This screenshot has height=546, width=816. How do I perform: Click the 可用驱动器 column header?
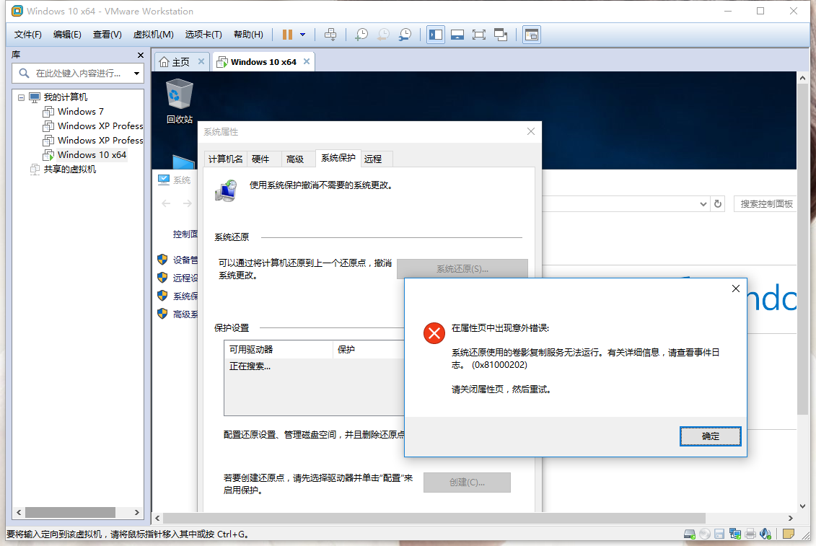click(278, 350)
